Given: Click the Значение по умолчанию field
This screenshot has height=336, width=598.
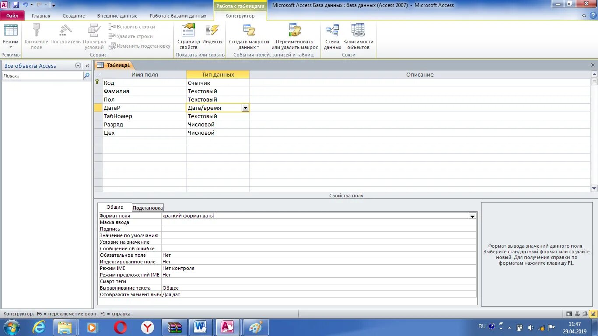Looking at the screenshot, I should [x=319, y=235].
